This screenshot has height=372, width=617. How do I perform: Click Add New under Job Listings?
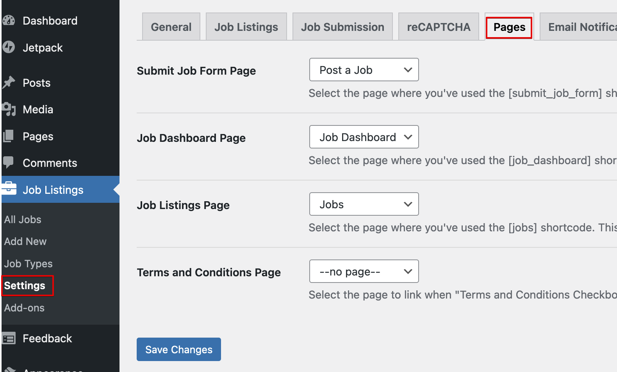pyautogui.click(x=25, y=241)
